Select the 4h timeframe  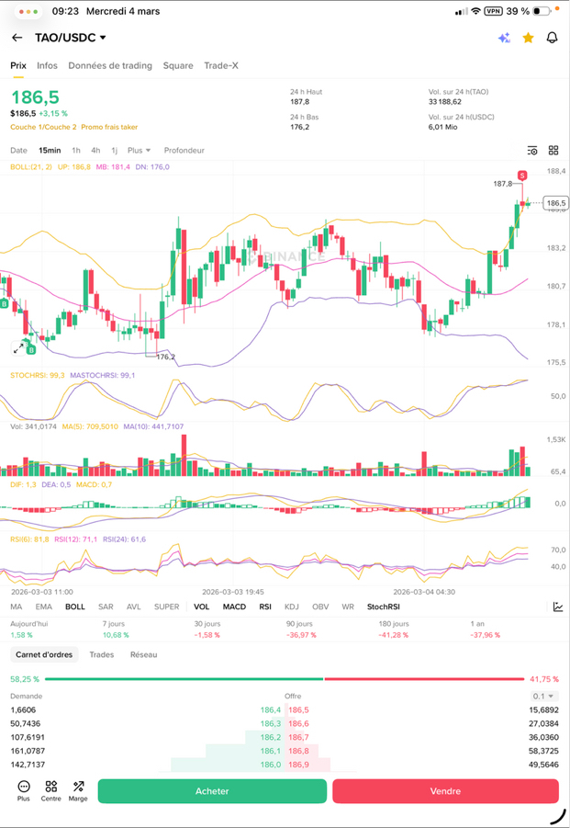[95, 151]
